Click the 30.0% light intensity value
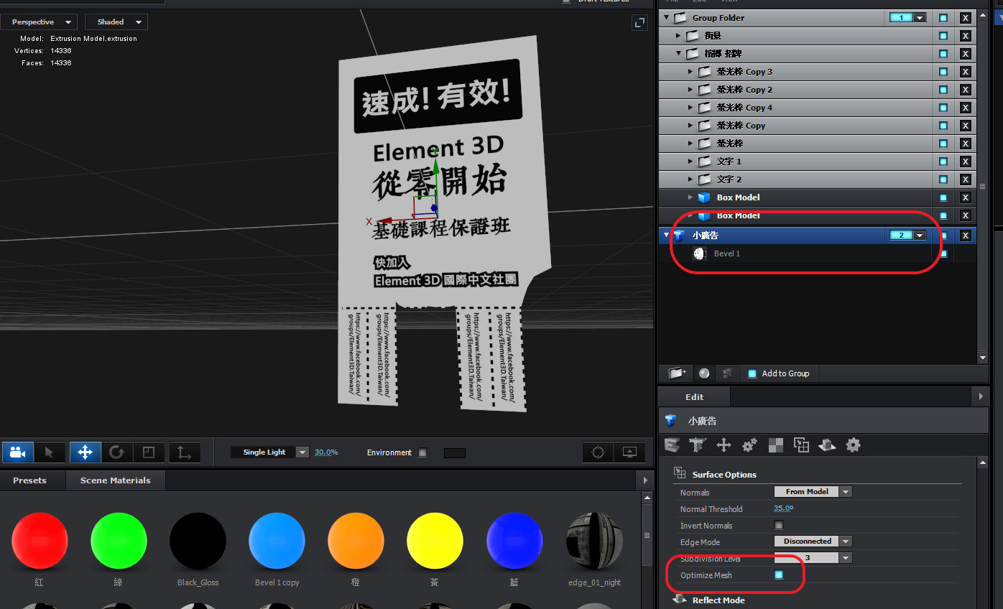This screenshot has width=1003, height=609. [x=326, y=452]
